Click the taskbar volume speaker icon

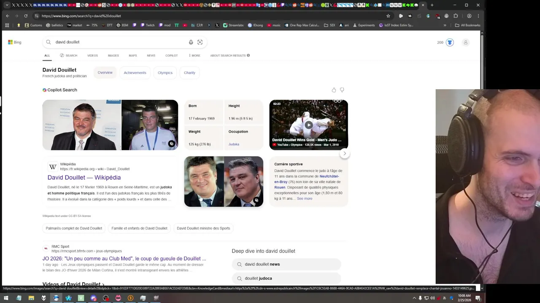(433, 298)
